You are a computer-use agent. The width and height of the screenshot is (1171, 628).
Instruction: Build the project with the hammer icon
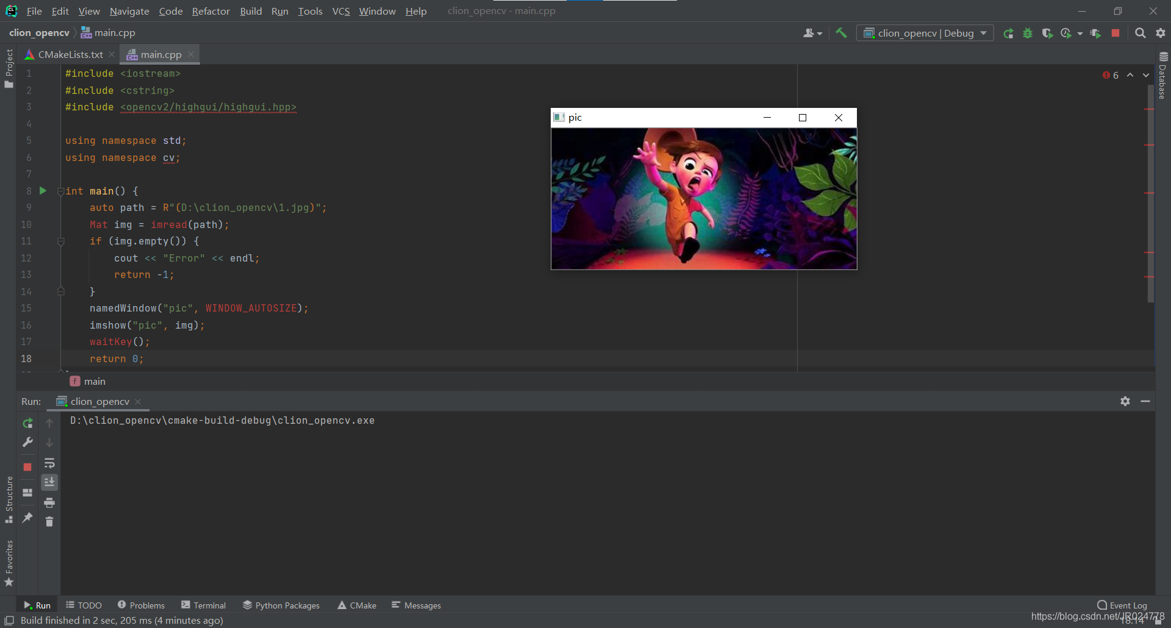[842, 33]
